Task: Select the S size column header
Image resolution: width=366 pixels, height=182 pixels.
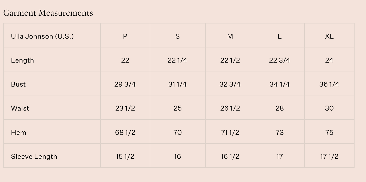Action: pyautogui.click(x=178, y=36)
